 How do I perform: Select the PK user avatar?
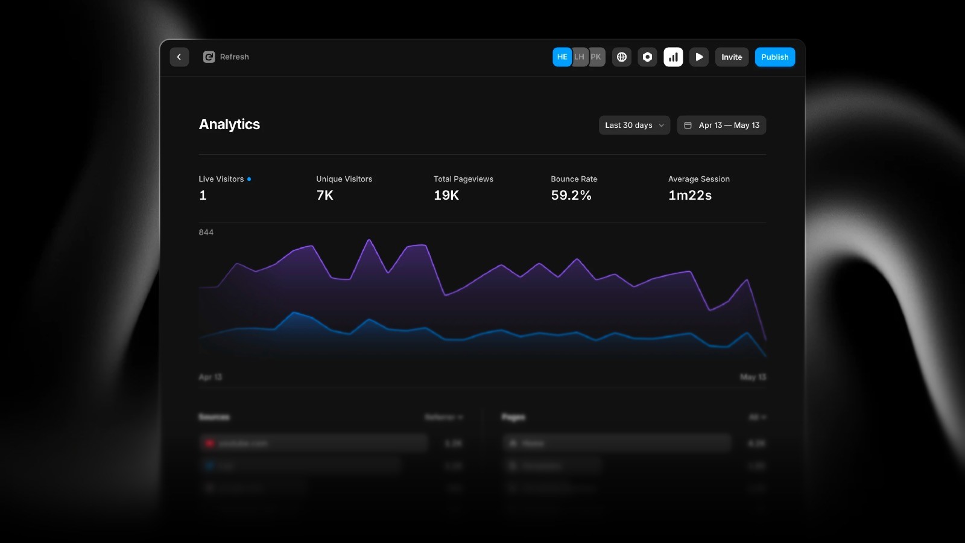point(596,57)
